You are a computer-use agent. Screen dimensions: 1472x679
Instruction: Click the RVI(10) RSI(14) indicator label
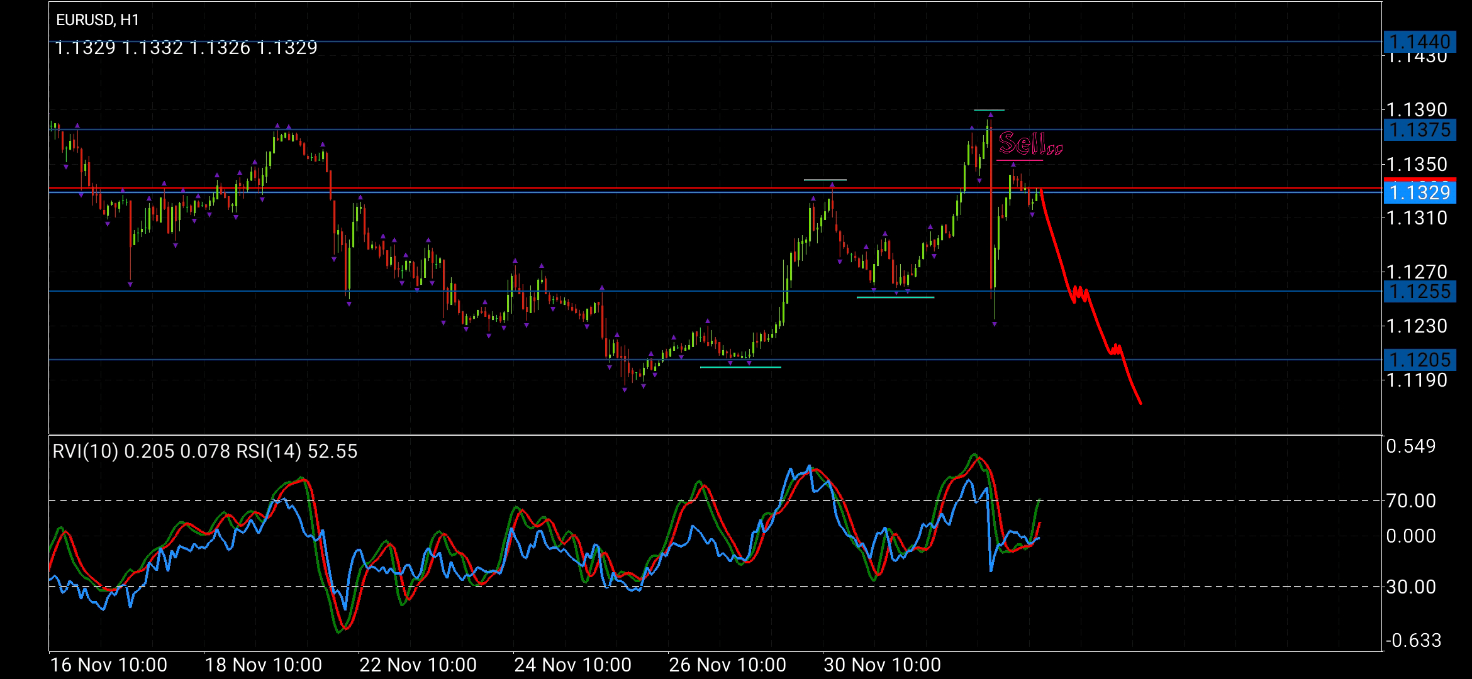tap(204, 451)
